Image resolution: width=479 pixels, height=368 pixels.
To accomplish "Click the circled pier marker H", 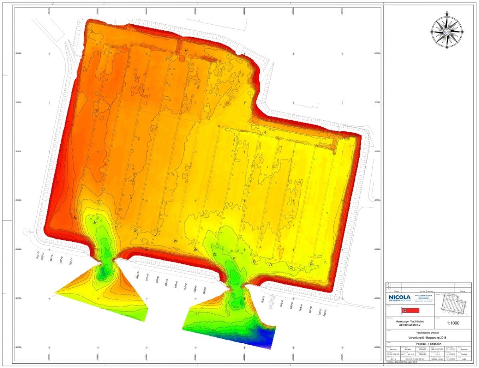I will tap(186, 51).
